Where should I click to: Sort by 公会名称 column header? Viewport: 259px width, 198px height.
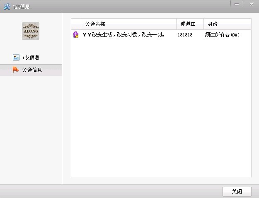coord(128,24)
